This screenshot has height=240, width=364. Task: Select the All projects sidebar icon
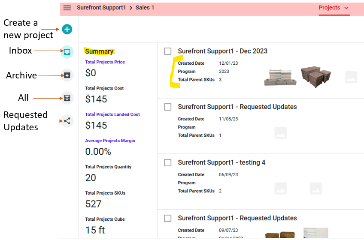coord(67,98)
